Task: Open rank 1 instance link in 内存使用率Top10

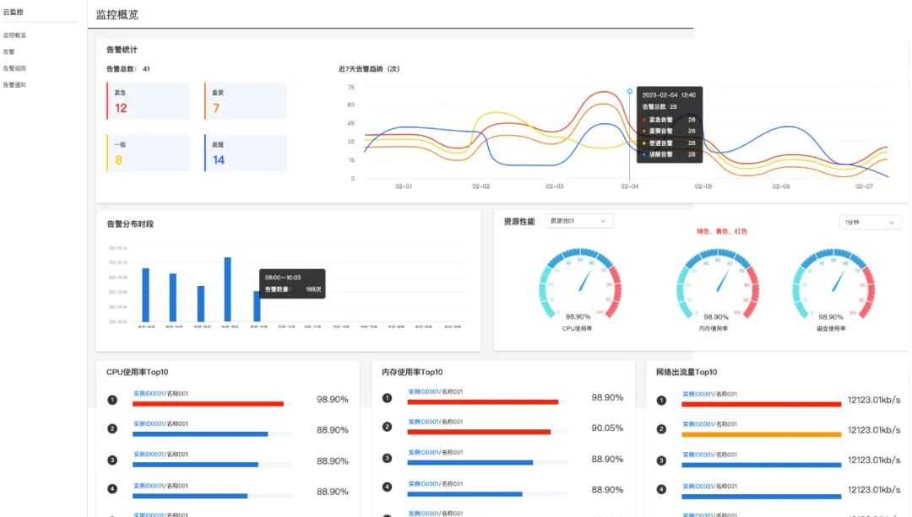Action: [x=423, y=391]
